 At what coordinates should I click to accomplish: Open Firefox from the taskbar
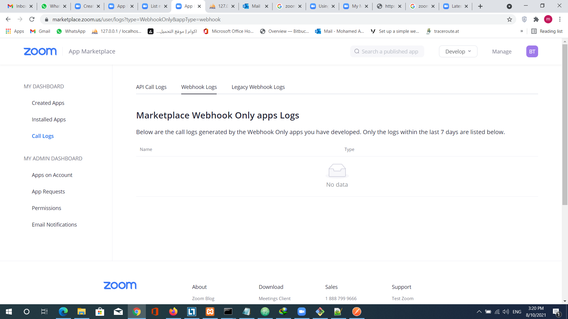[x=173, y=312]
